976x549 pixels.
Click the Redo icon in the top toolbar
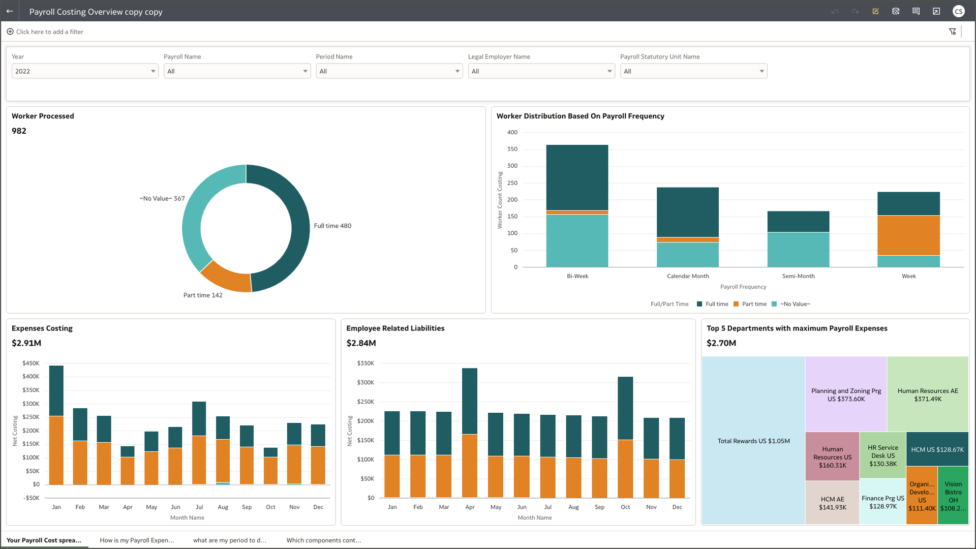(856, 11)
